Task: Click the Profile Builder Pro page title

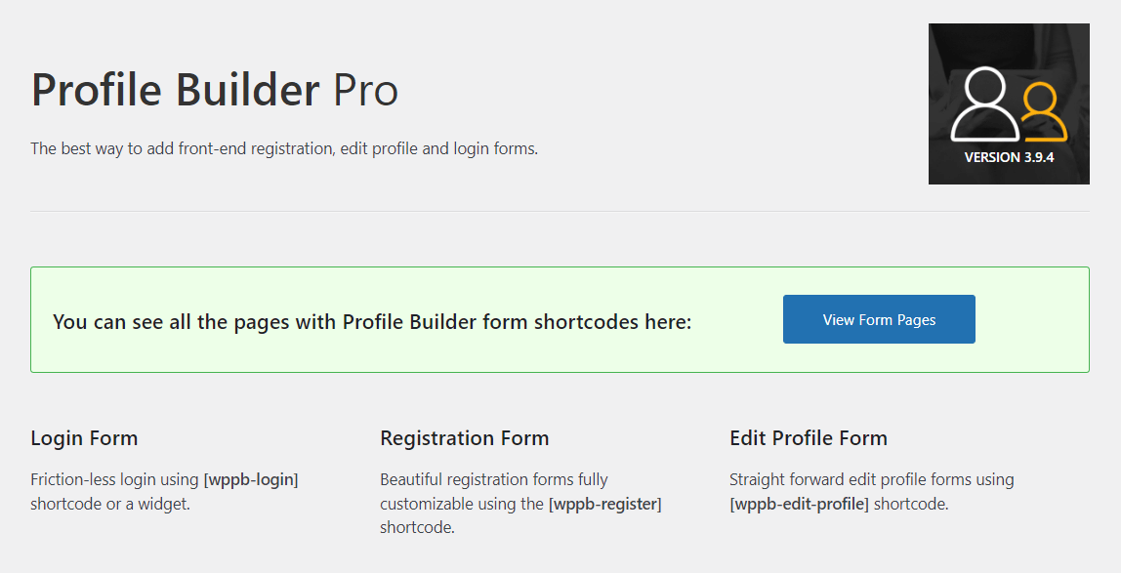Action: coord(215,90)
